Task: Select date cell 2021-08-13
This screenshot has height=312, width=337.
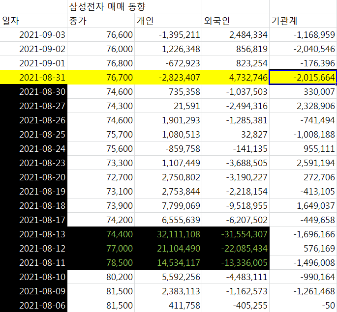Action: click(33, 234)
